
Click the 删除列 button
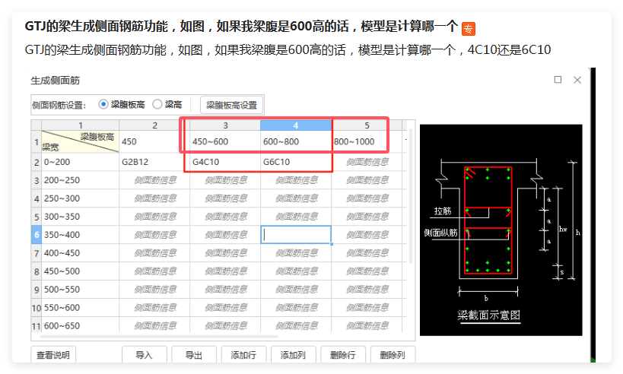pyautogui.click(x=393, y=355)
